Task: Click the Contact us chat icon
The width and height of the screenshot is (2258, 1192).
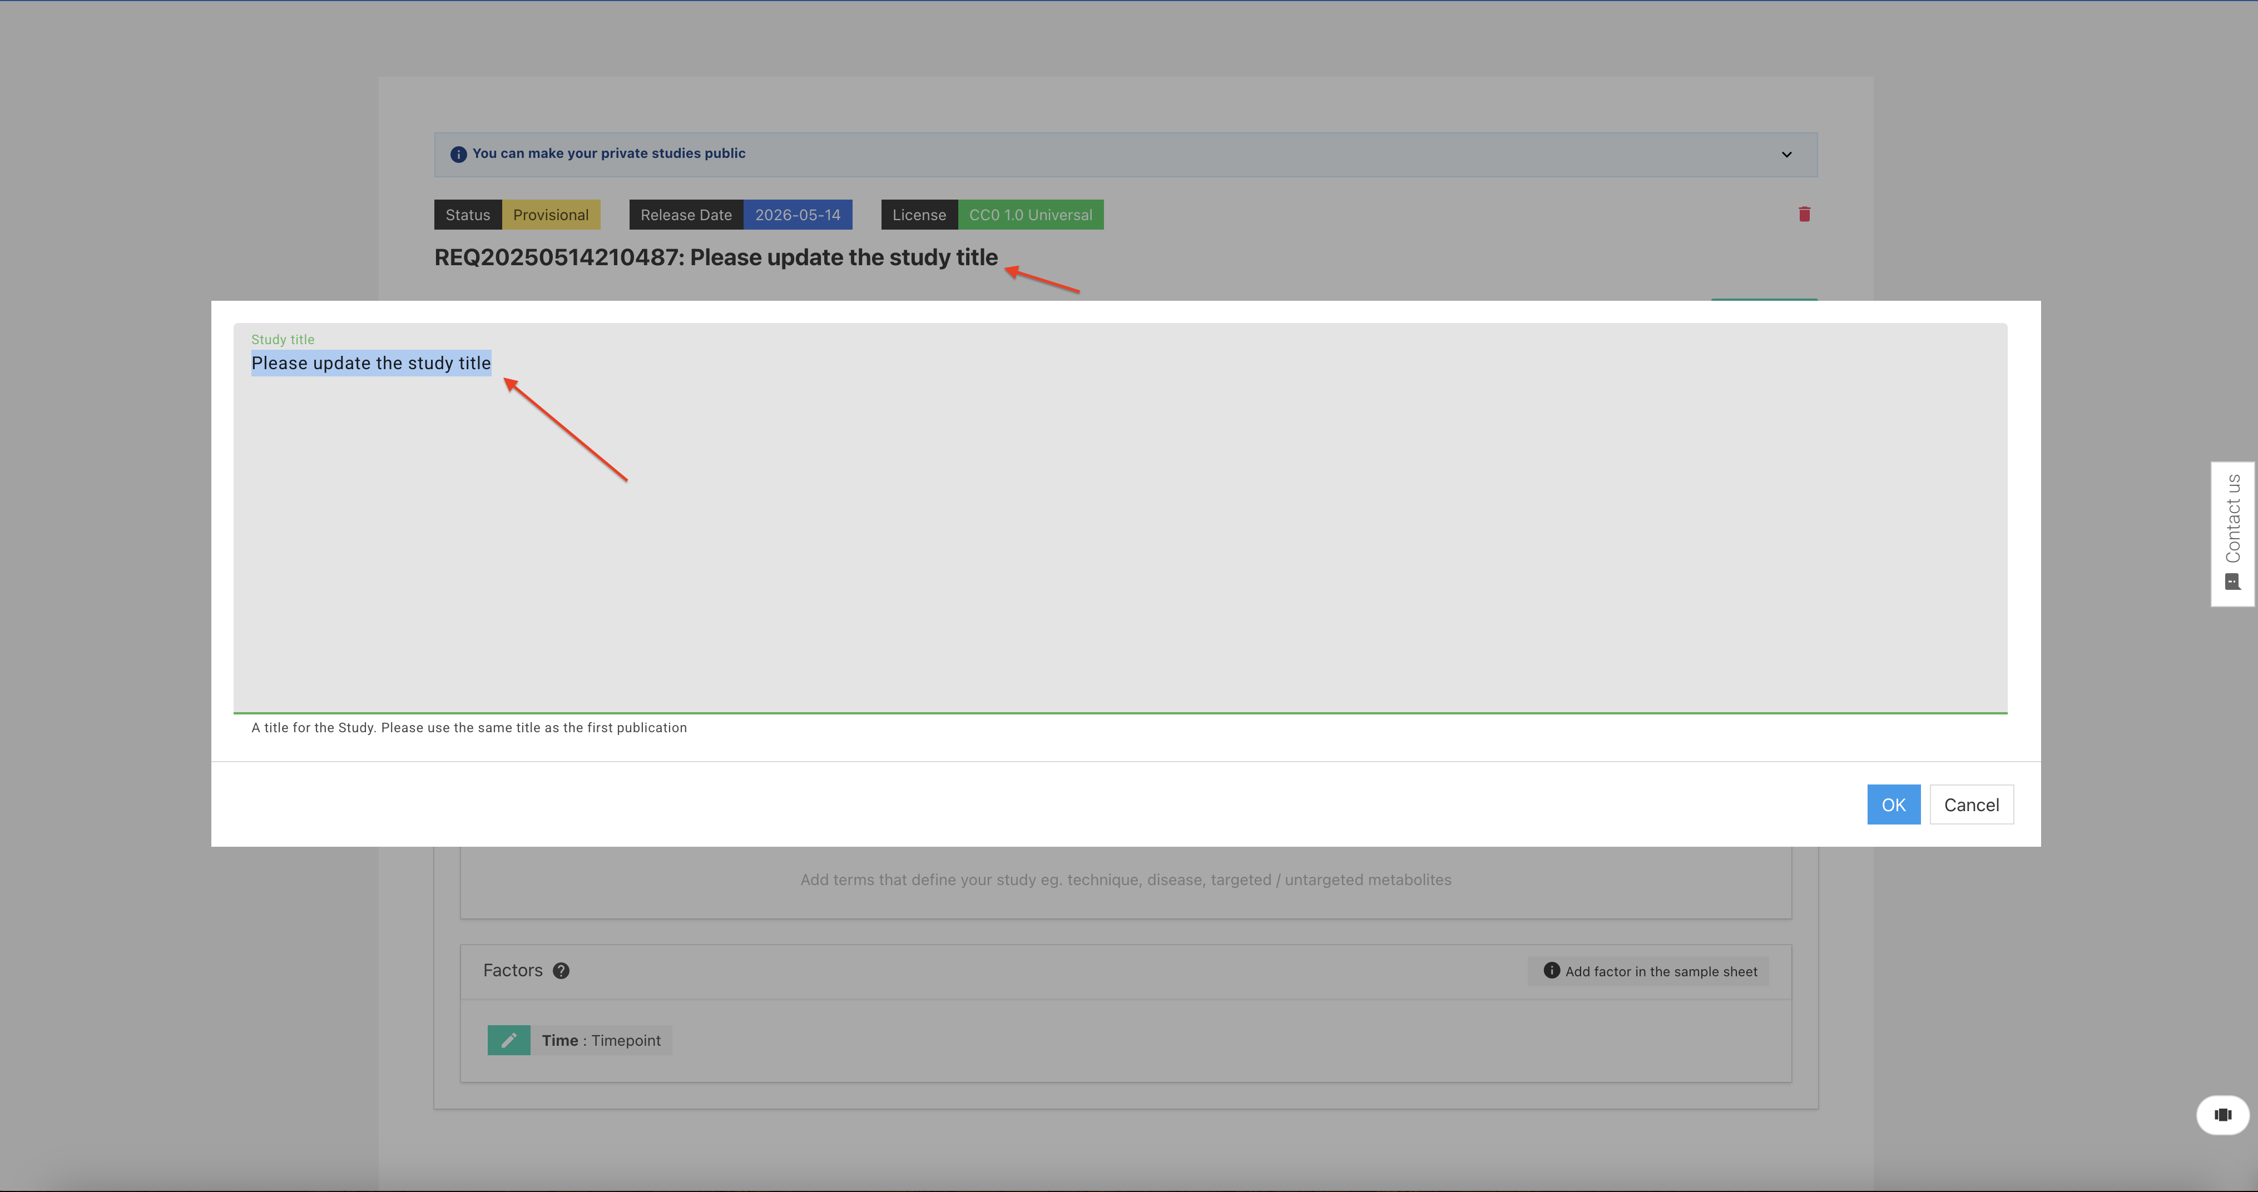Action: (x=2232, y=582)
